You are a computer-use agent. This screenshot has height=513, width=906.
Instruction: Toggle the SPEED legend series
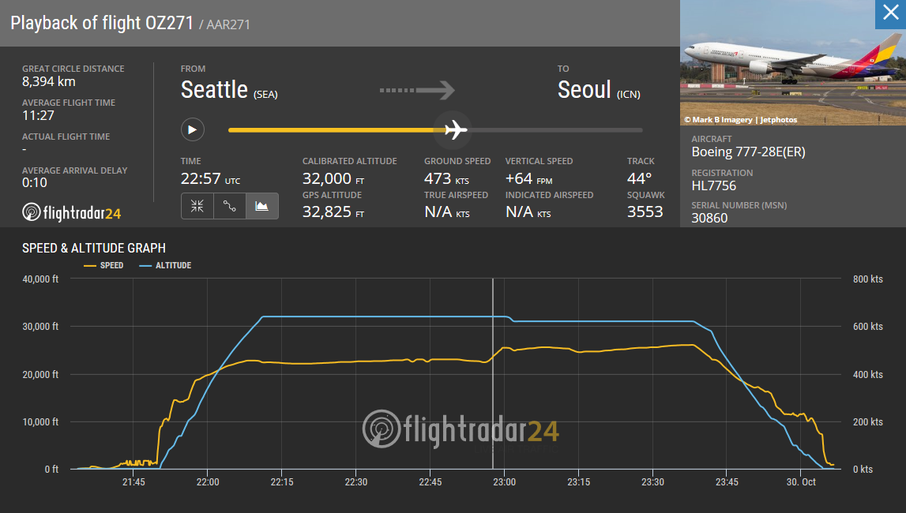coord(103,265)
